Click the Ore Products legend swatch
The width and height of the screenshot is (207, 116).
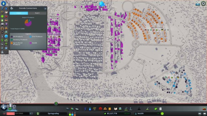coord(31,37)
